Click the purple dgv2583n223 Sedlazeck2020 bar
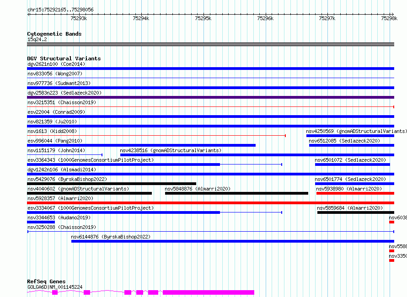 (x=210, y=97)
